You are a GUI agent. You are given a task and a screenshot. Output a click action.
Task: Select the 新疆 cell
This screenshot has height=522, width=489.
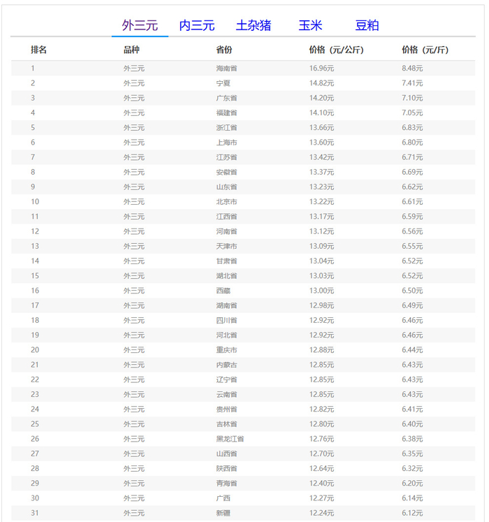click(x=224, y=513)
